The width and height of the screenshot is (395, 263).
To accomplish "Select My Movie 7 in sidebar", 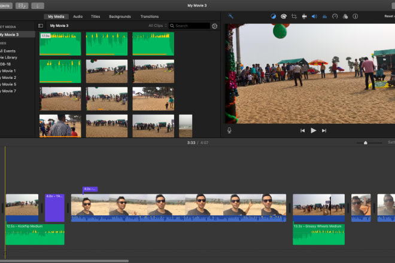I will (8, 91).
